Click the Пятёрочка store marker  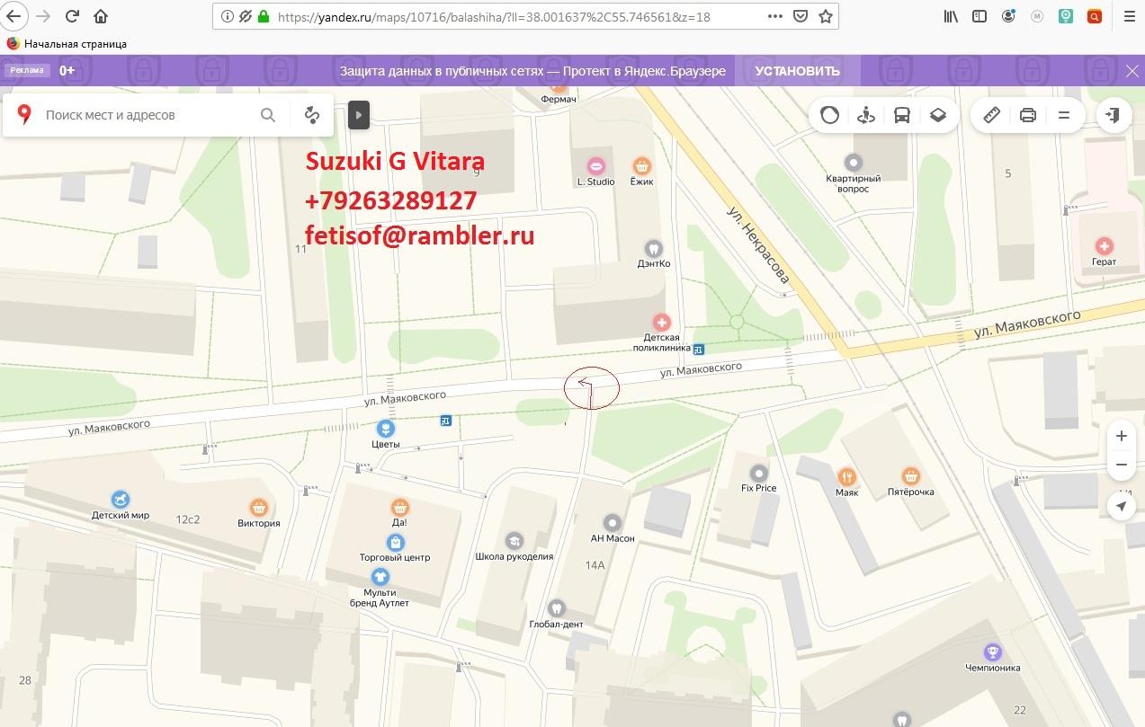click(911, 476)
